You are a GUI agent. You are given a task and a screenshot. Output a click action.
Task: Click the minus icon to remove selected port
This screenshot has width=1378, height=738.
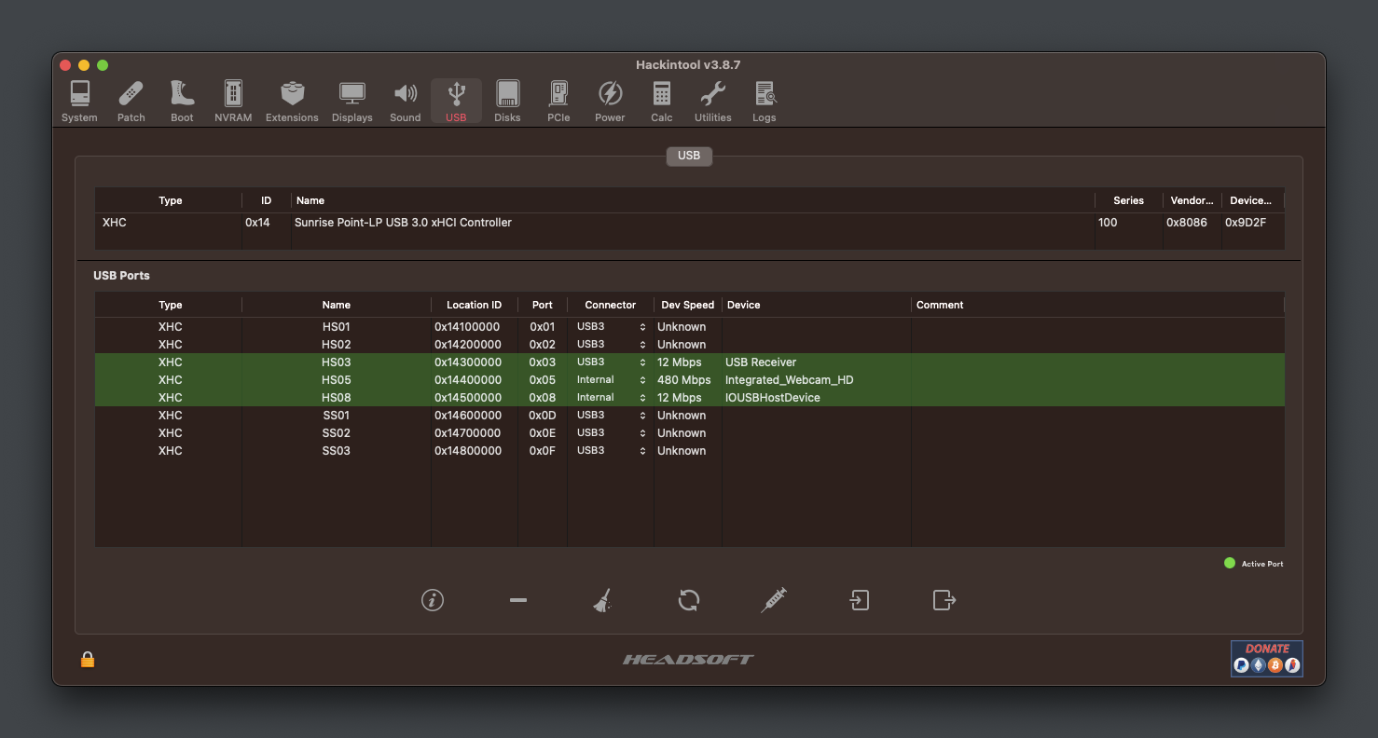coord(518,600)
